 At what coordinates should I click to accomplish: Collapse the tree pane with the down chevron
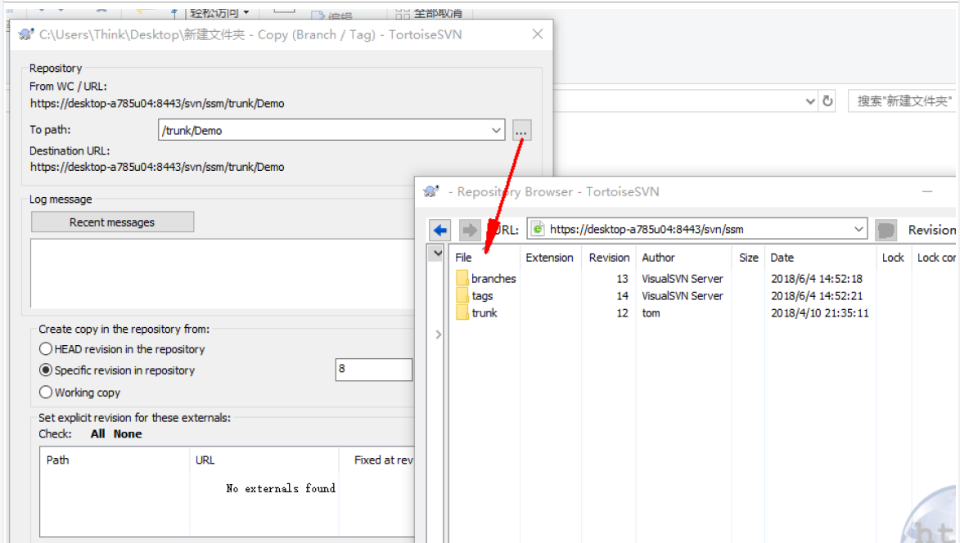point(436,253)
